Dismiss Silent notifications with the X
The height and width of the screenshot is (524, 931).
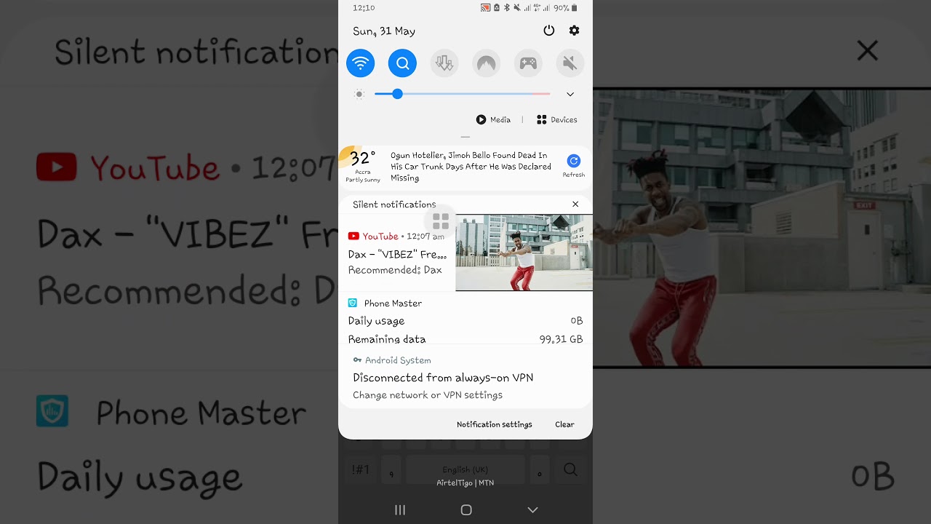tap(575, 205)
